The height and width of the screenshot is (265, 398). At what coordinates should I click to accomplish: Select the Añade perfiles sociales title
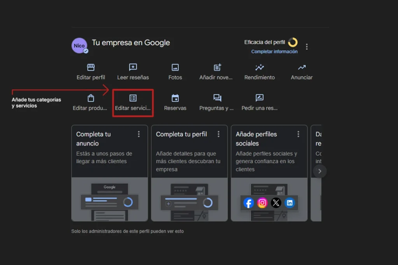(256, 139)
